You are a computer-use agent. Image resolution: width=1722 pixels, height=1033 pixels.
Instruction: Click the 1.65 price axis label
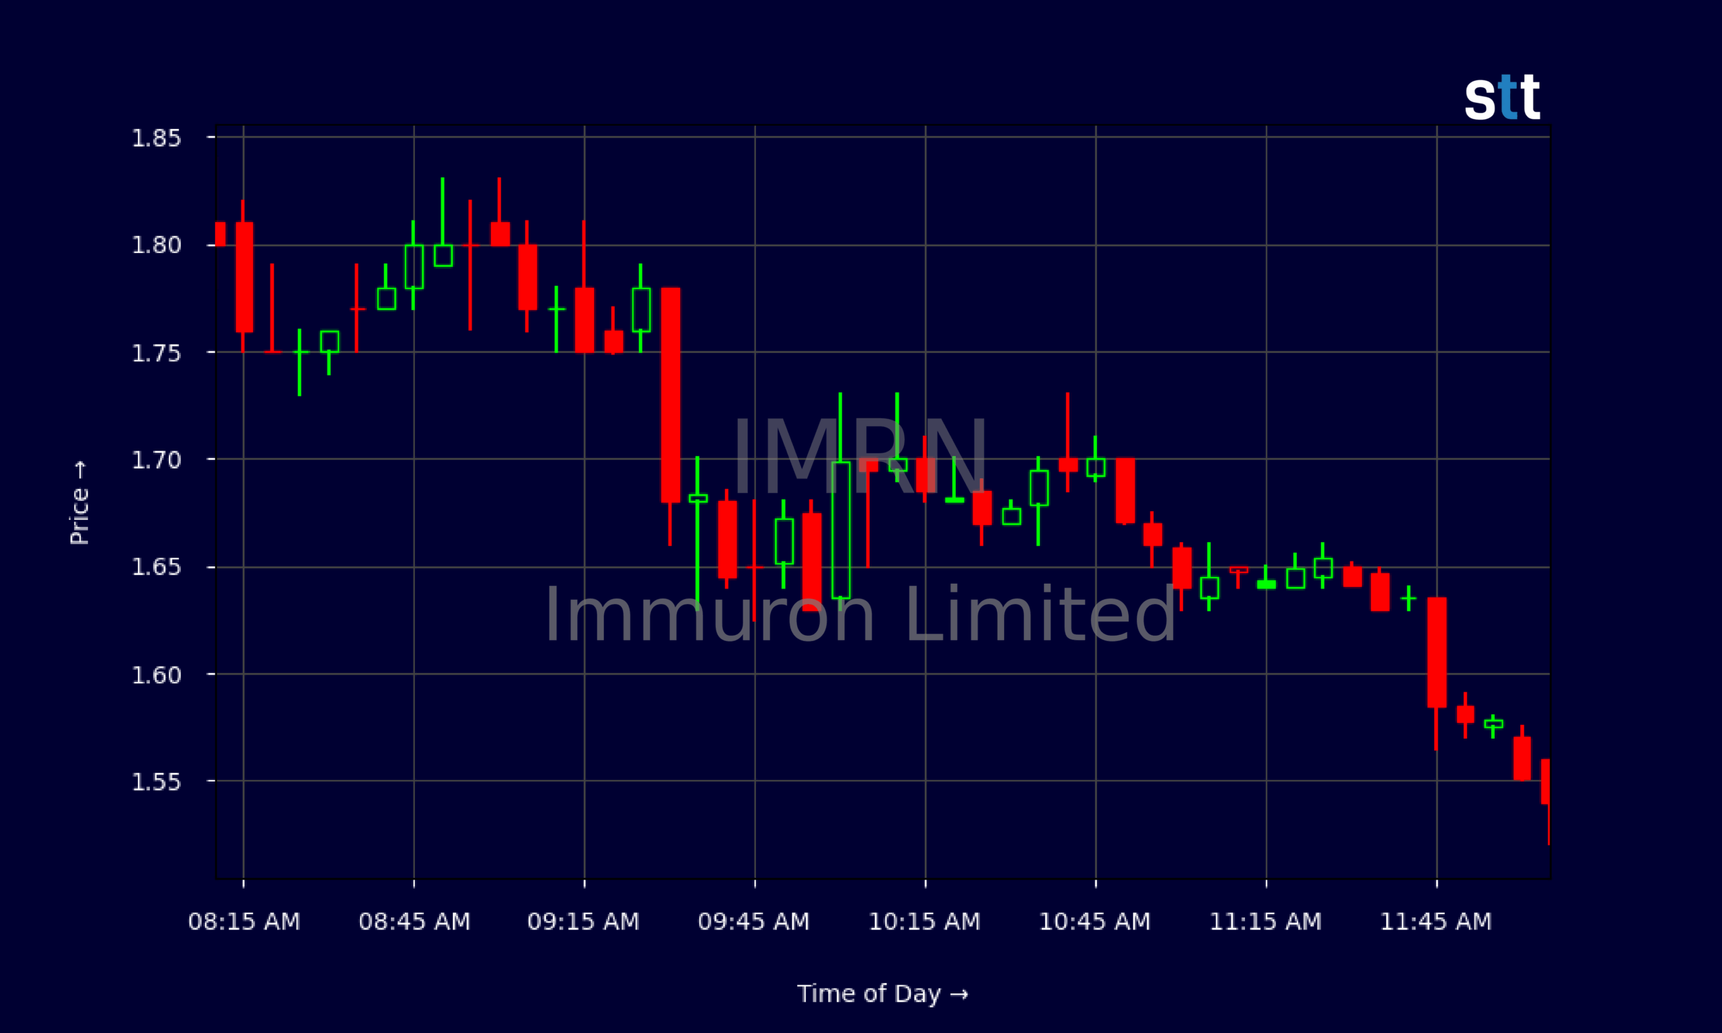click(x=157, y=568)
